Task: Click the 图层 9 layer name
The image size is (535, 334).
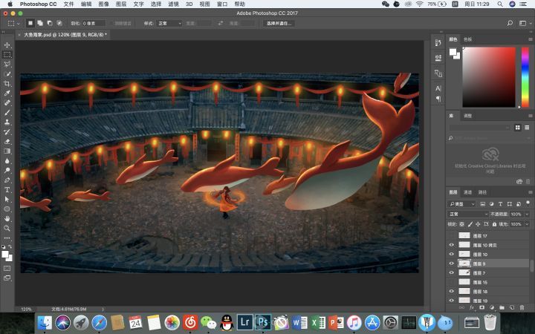Action: pos(480,263)
